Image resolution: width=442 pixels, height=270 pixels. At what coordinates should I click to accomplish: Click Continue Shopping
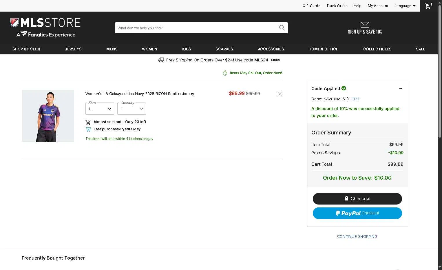pyautogui.click(x=357, y=236)
